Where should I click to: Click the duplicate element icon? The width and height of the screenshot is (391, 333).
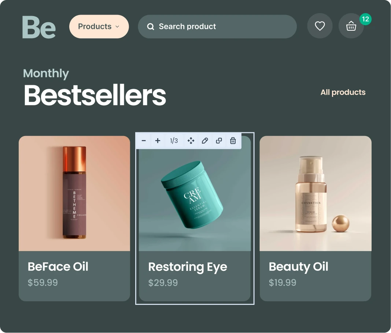coord(219,141)
